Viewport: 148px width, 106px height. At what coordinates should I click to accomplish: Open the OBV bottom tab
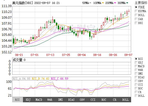(x=82, y=100)
